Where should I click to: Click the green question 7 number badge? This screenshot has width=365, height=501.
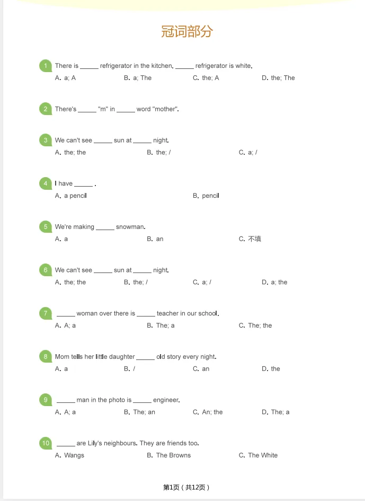[x=46, y=313]
